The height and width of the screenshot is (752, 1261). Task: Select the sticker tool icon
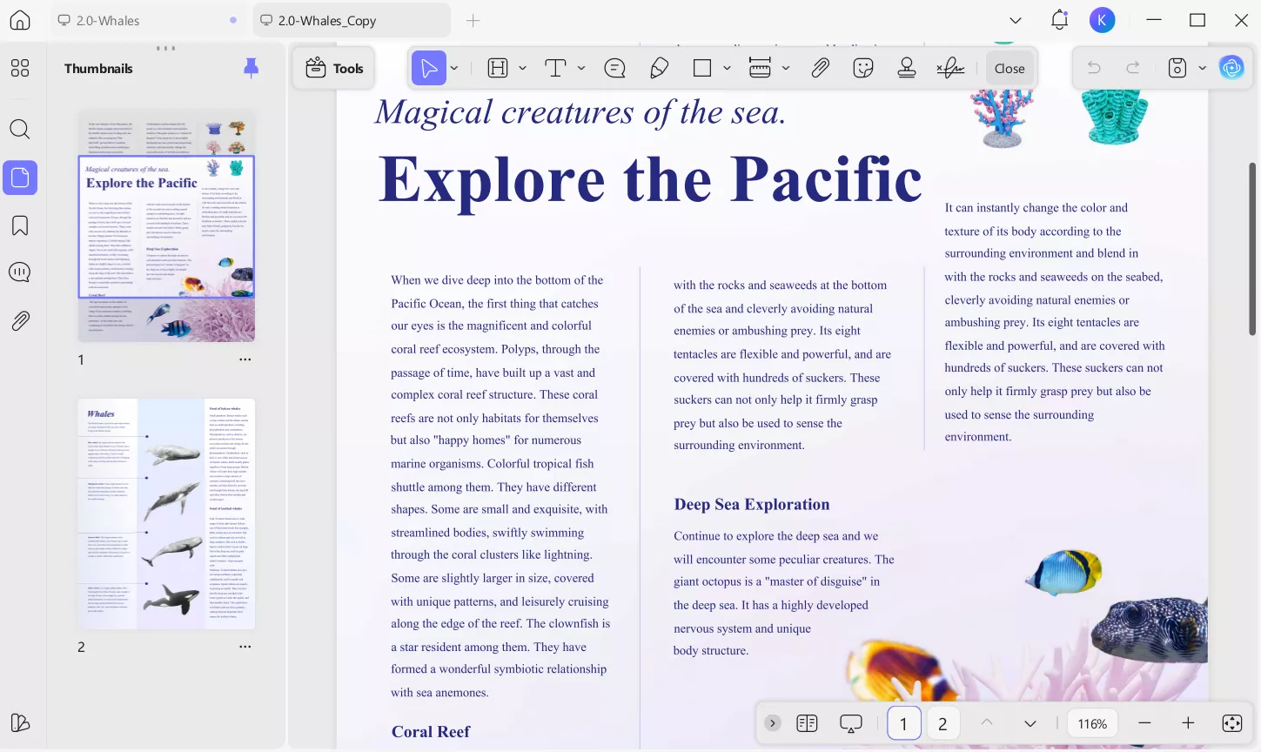coord(863,68)
